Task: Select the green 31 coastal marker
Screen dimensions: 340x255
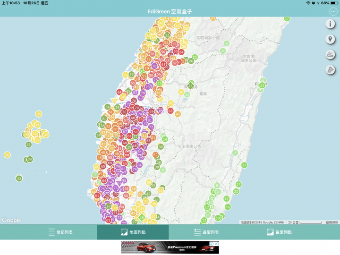Action: (x=104, y=119)
